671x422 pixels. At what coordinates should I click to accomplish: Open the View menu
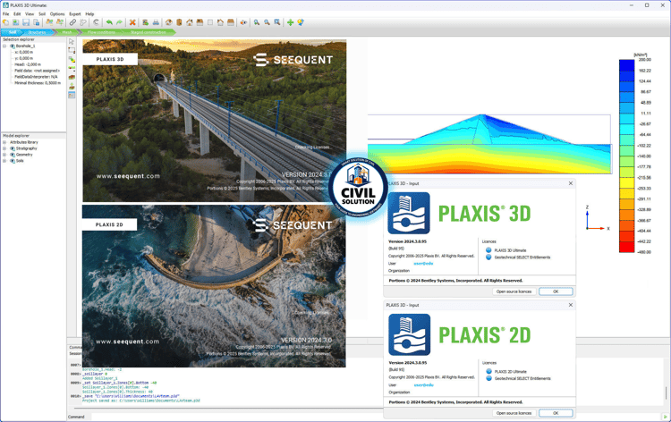click(30, 13)
